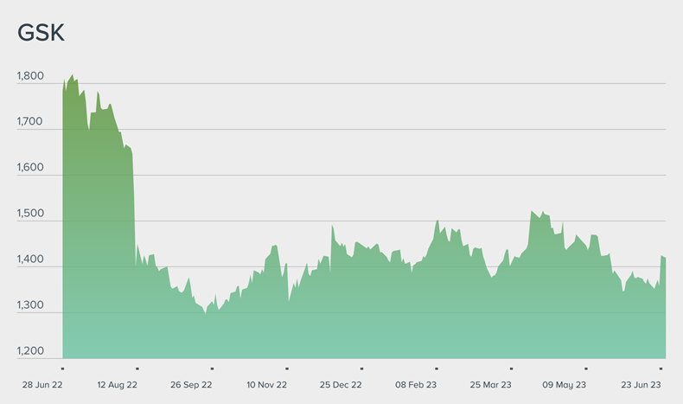Select the 08 Feb 23 date label
This screenshot has width=683, height=404.
coord(417,385)
